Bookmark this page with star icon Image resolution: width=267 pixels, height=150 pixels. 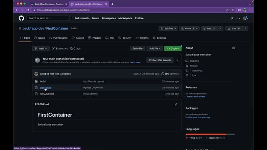pyautogui.click(x=233, y=10)
